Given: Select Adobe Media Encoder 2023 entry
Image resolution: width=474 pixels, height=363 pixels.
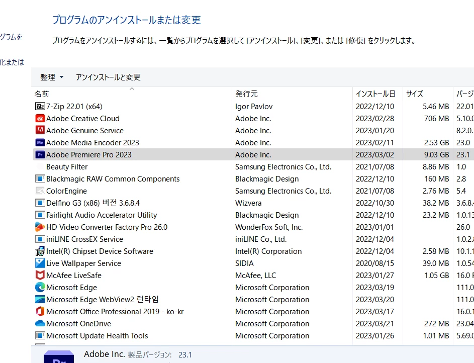Looking at the screenshot, I should [x=92, y=143].
